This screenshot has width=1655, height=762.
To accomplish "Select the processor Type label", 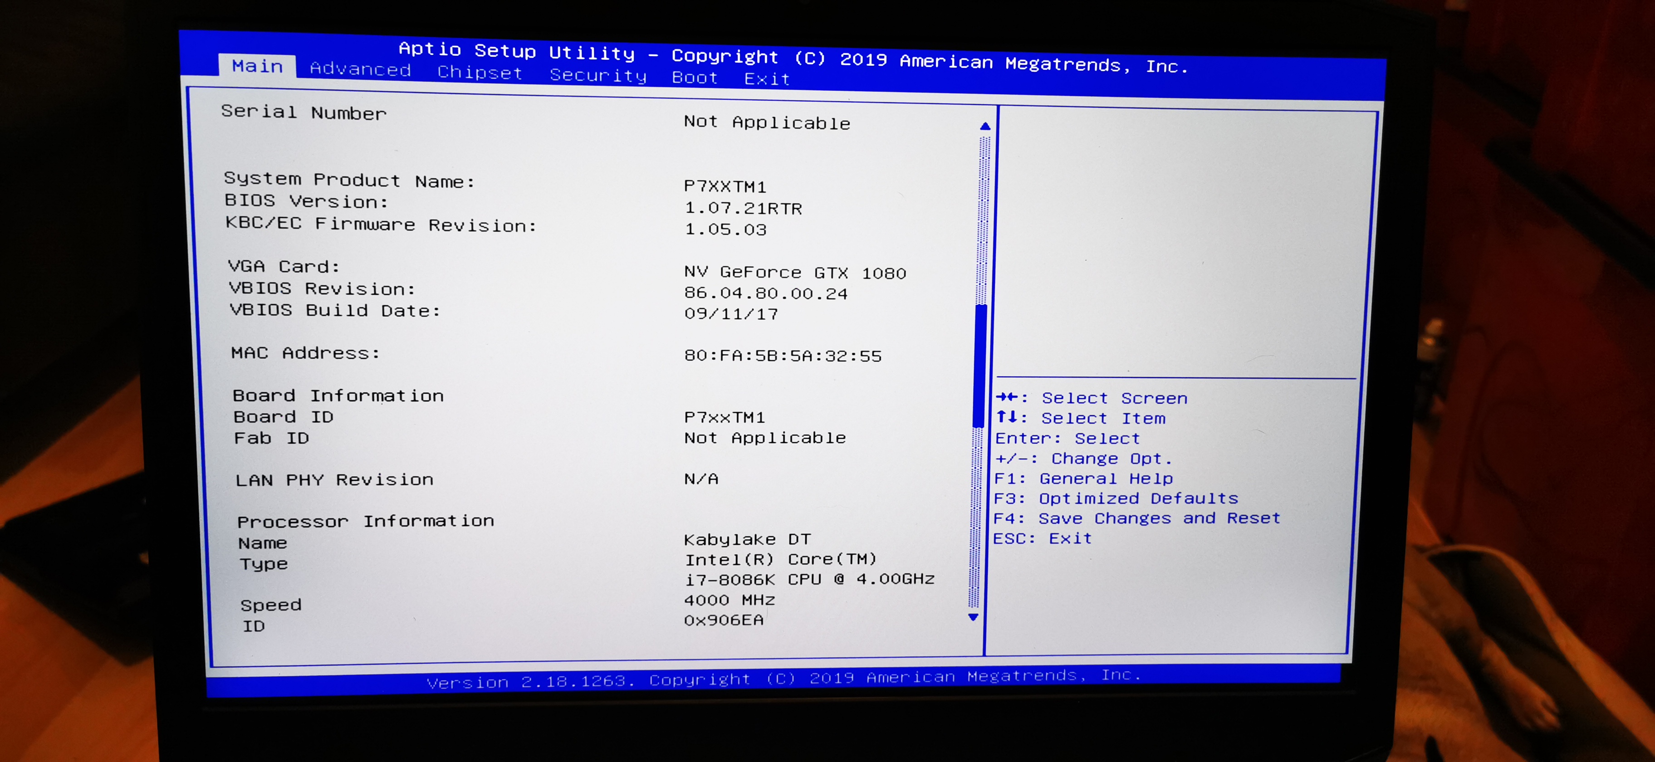I will [264, 564].
